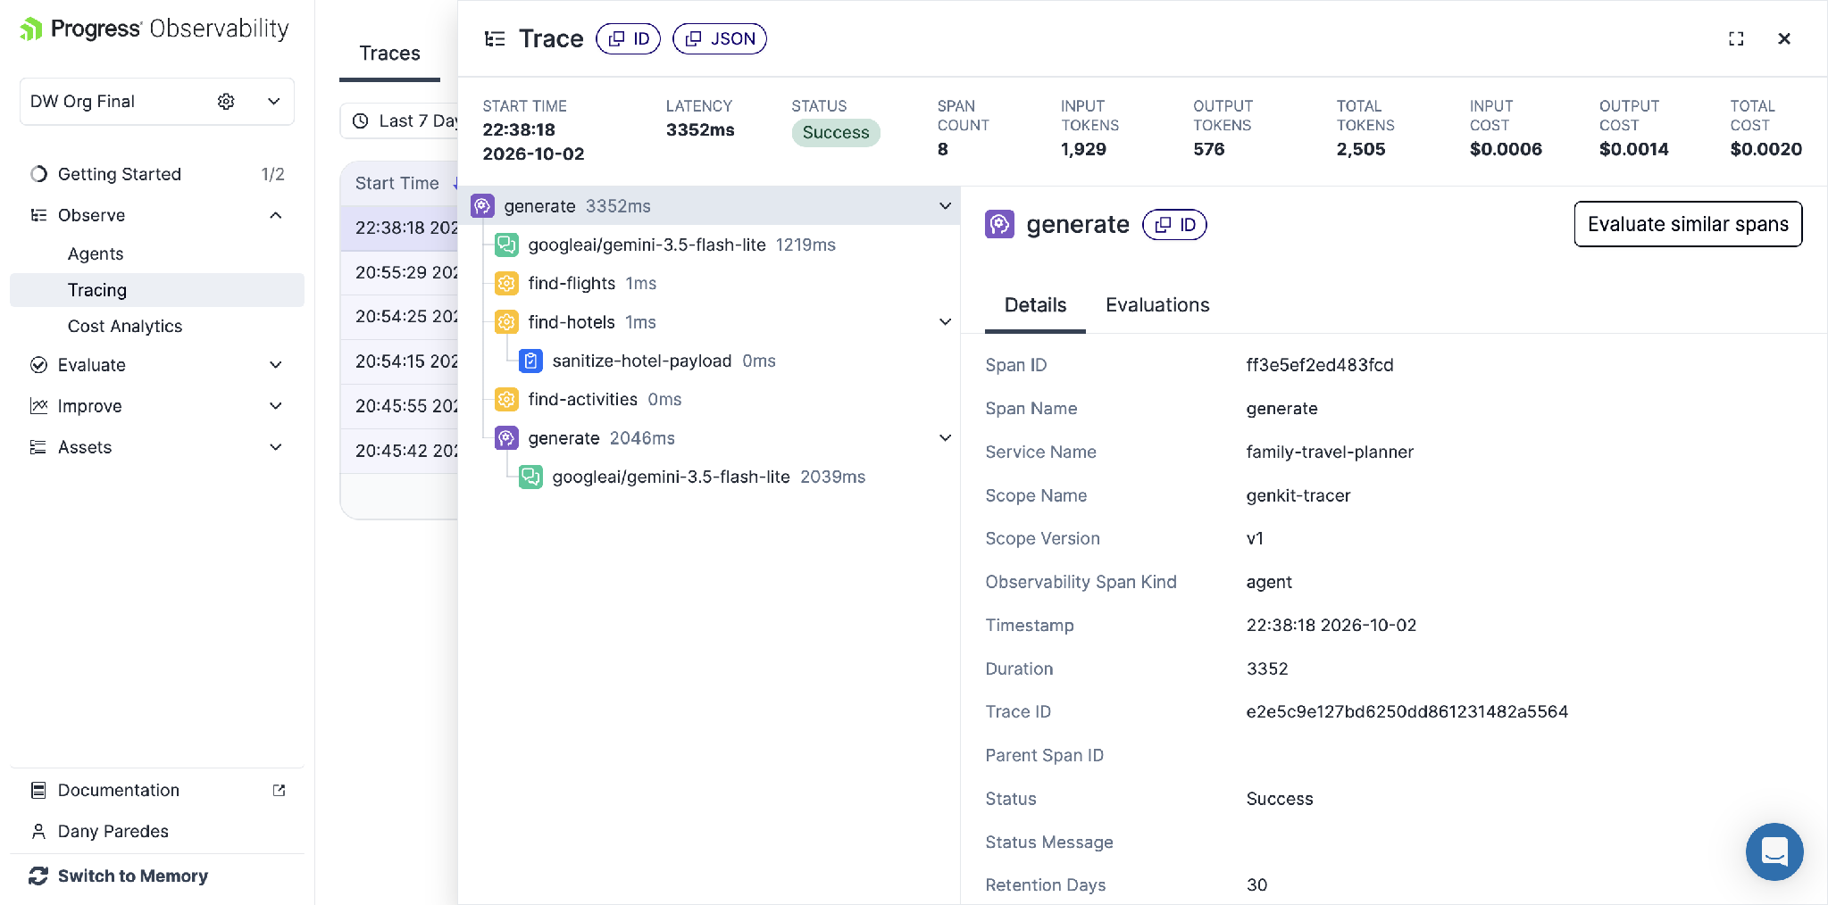
Task: Open the chat support bubble
Action: (1774, 851)
